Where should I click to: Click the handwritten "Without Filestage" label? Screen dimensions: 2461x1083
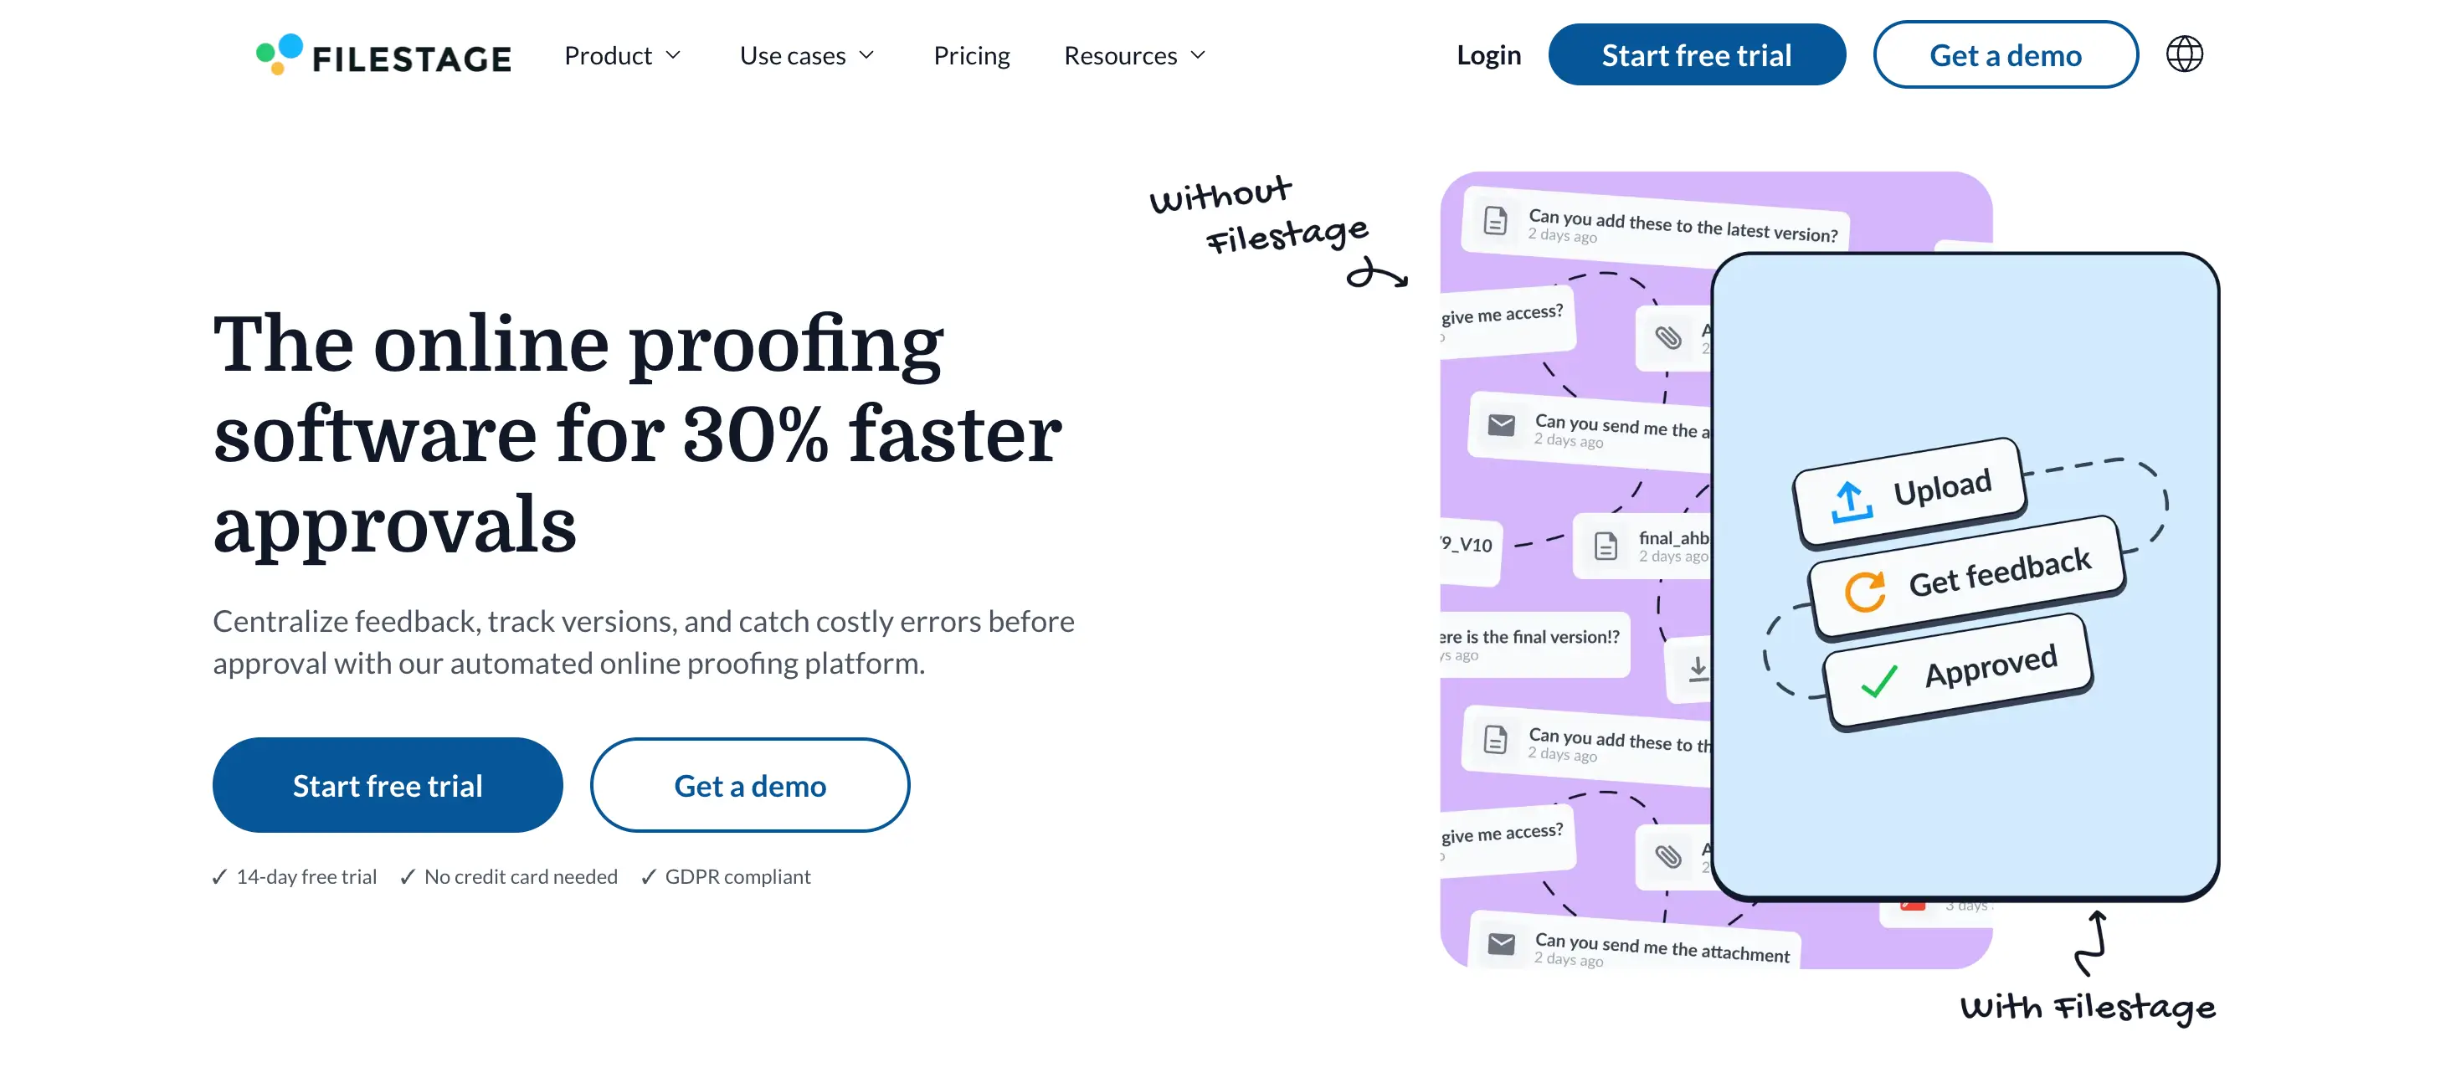click(x=1258, y=216)
